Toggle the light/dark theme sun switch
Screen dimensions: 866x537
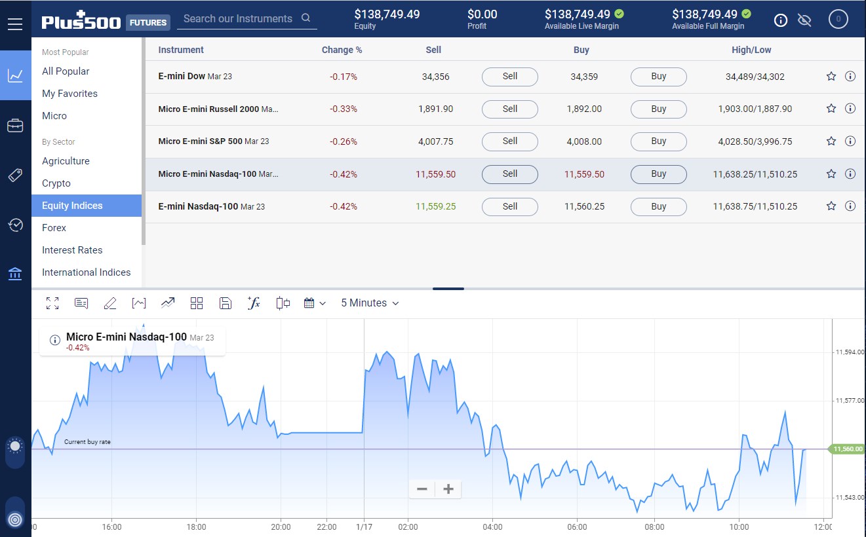pos(15,447)
